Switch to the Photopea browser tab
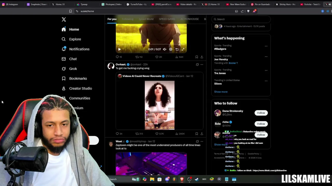332x186 pixels. tap(112, 4)
